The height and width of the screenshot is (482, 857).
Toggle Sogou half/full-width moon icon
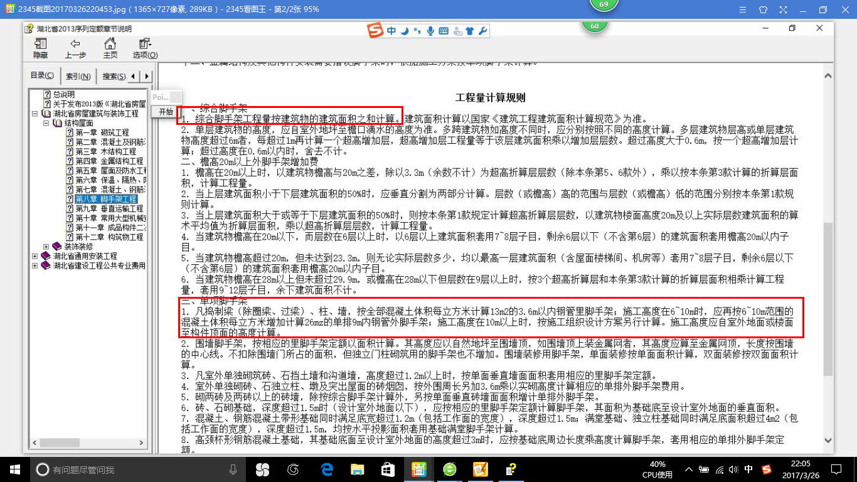tap(405, 31)
